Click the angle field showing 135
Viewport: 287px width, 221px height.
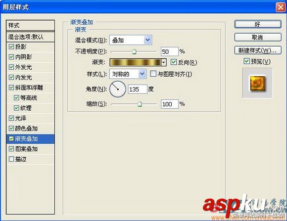pos(138,89)
